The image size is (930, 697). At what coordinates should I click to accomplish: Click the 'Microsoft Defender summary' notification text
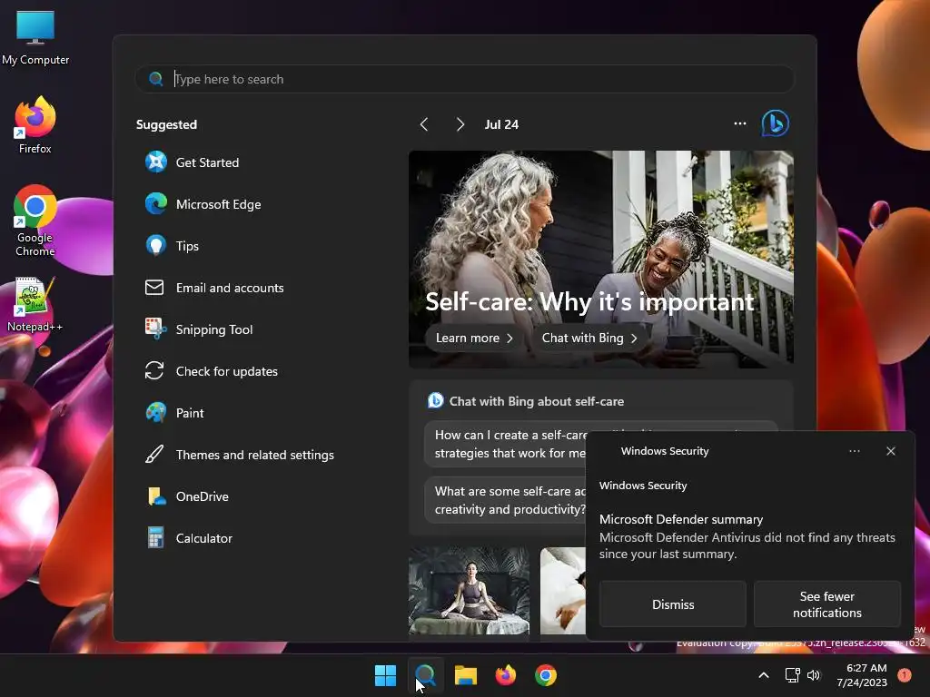pyautogui.click(x=681, y=519)
